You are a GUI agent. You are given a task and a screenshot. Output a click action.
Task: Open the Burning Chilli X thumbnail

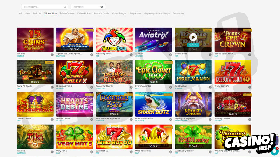[x=75, y=72]
